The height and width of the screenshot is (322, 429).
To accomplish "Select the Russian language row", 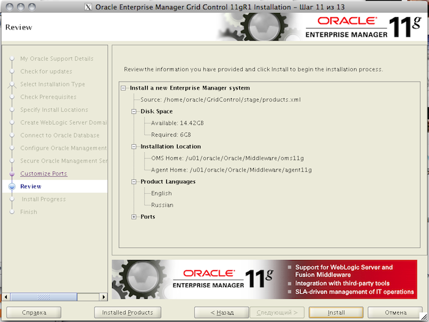I will coord(162,205).
